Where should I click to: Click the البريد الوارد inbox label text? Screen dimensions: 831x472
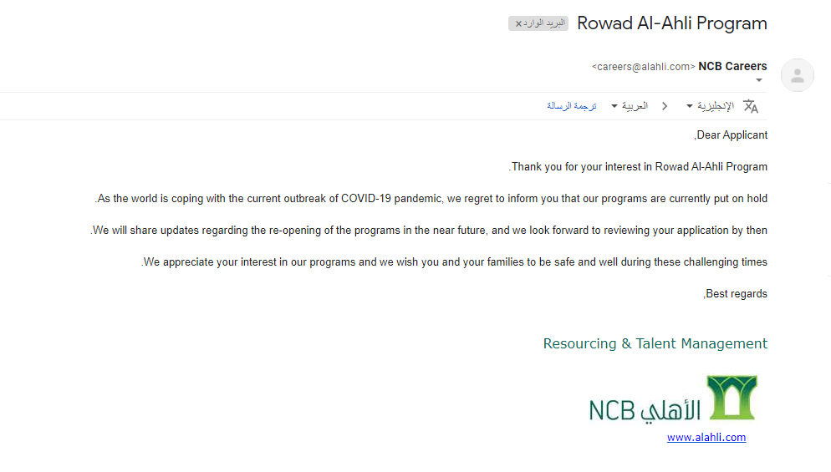[x=544, y=23]
